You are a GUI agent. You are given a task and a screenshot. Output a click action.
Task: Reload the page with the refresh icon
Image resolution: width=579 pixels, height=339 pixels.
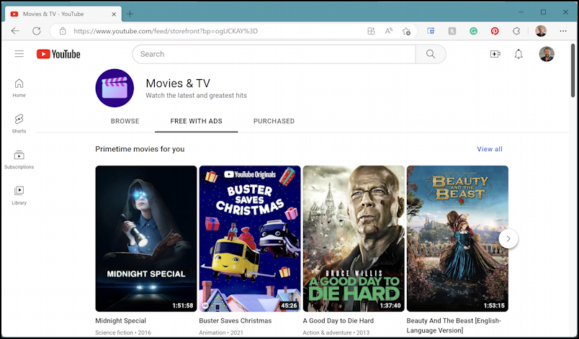pos(36,31)
